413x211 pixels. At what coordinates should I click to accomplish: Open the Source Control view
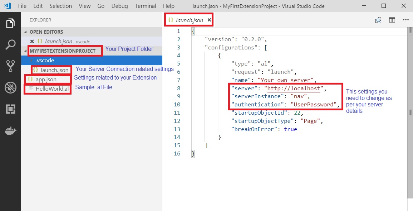pos(10,66)
